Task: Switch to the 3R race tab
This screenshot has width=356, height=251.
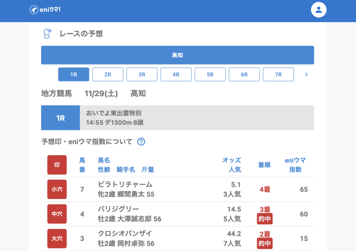Action: (142, 74)
